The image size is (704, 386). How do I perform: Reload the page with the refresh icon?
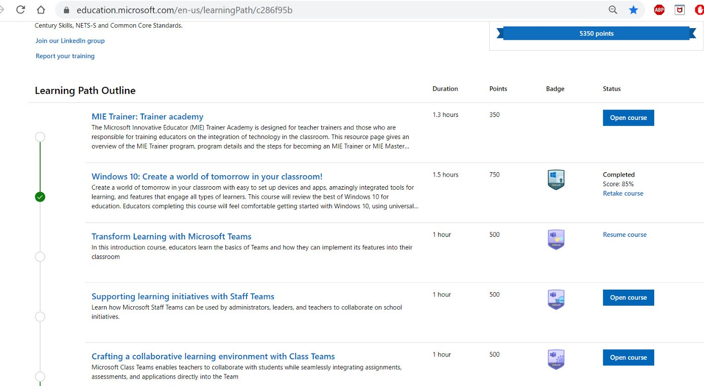(x=20, y=9)
